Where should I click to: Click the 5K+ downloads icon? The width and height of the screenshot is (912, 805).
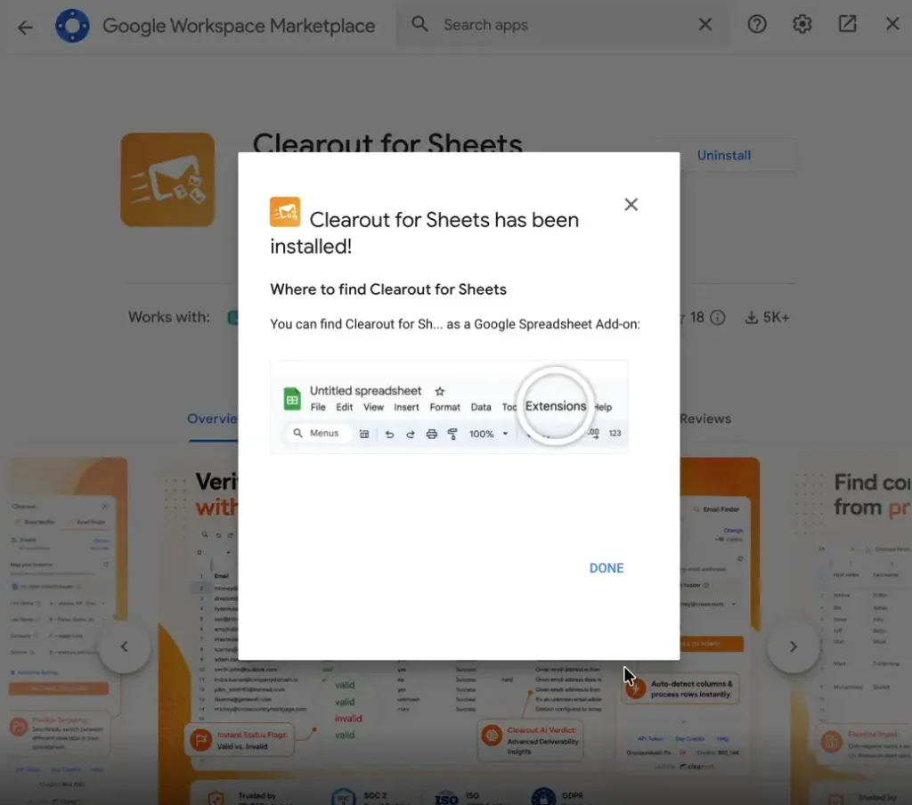point(752,318)
